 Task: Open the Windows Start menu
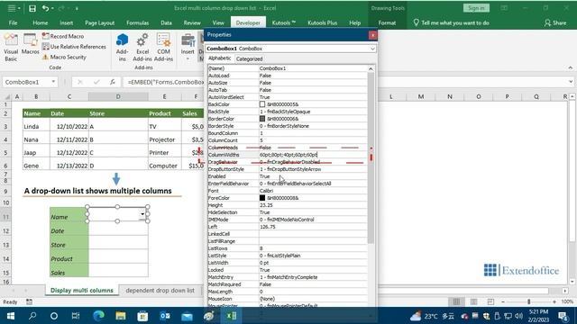(10, 316)
